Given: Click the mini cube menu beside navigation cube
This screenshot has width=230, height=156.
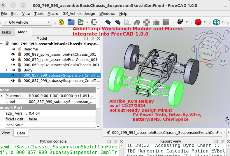Looking at the screenshot, I should coord(223,62).
